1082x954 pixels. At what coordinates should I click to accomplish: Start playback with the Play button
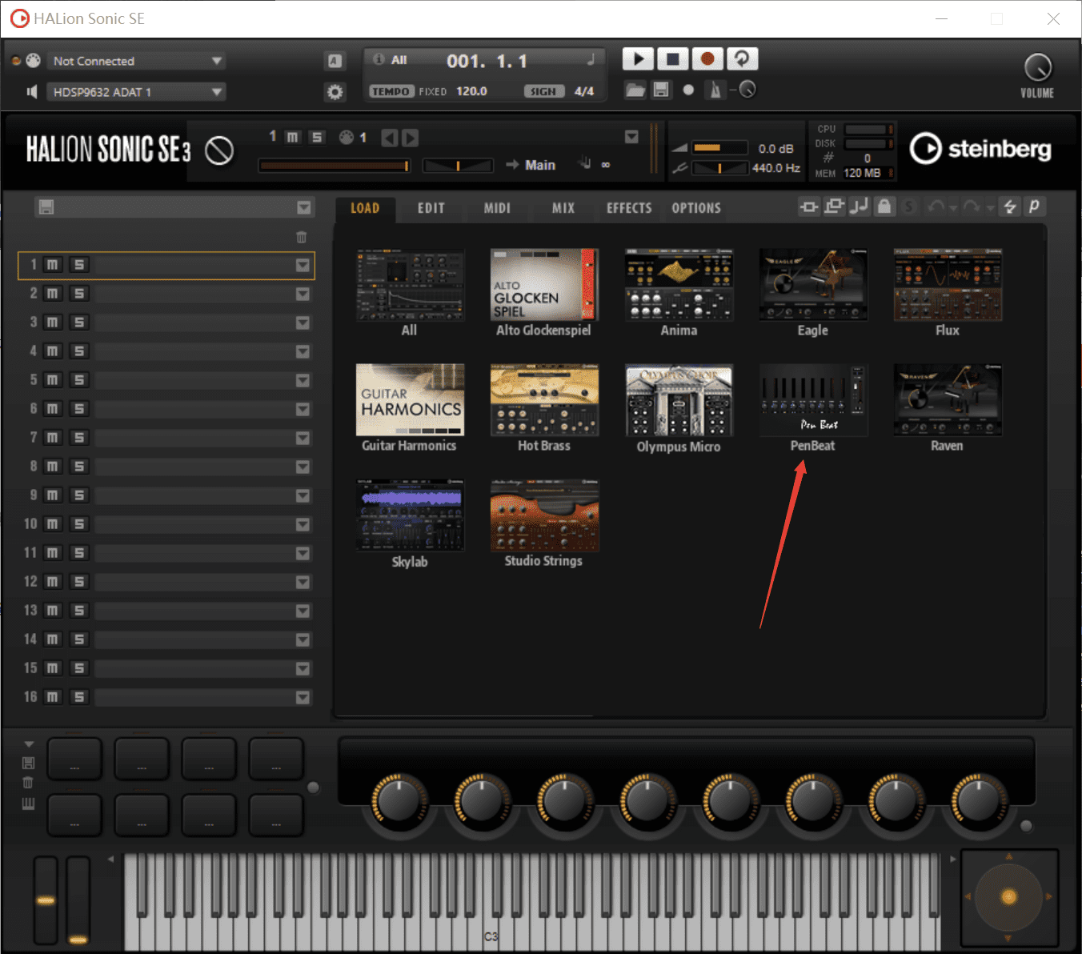click(638, 59)
